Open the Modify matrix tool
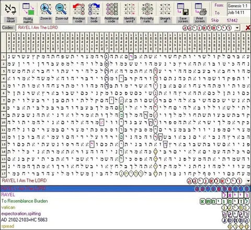 click(x=28, y=13)
